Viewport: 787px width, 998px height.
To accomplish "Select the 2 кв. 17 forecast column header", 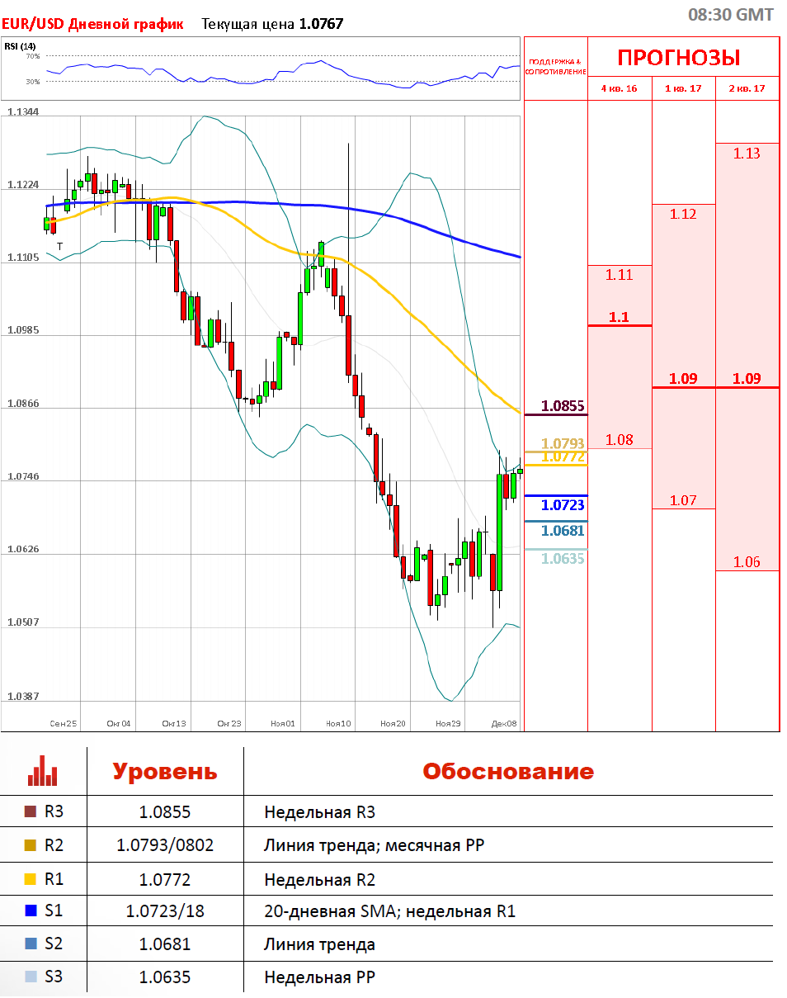I will 747,88.
